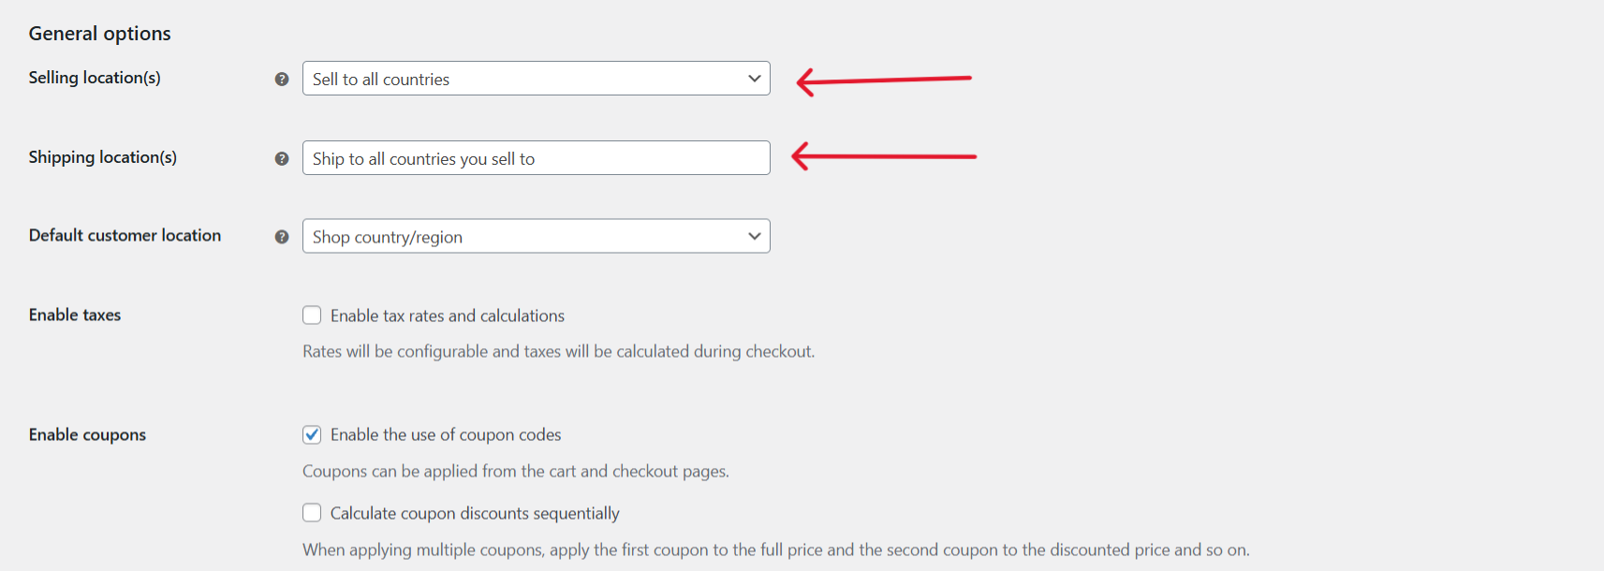1604x571 pixels.
Task: Disable the use of coupon codes
Action: pyautogui.click(x=312, y=434)
